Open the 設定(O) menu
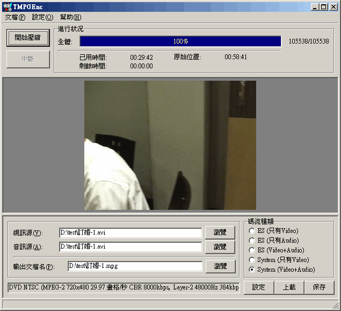341x311 pixels. tap(42, 17)
